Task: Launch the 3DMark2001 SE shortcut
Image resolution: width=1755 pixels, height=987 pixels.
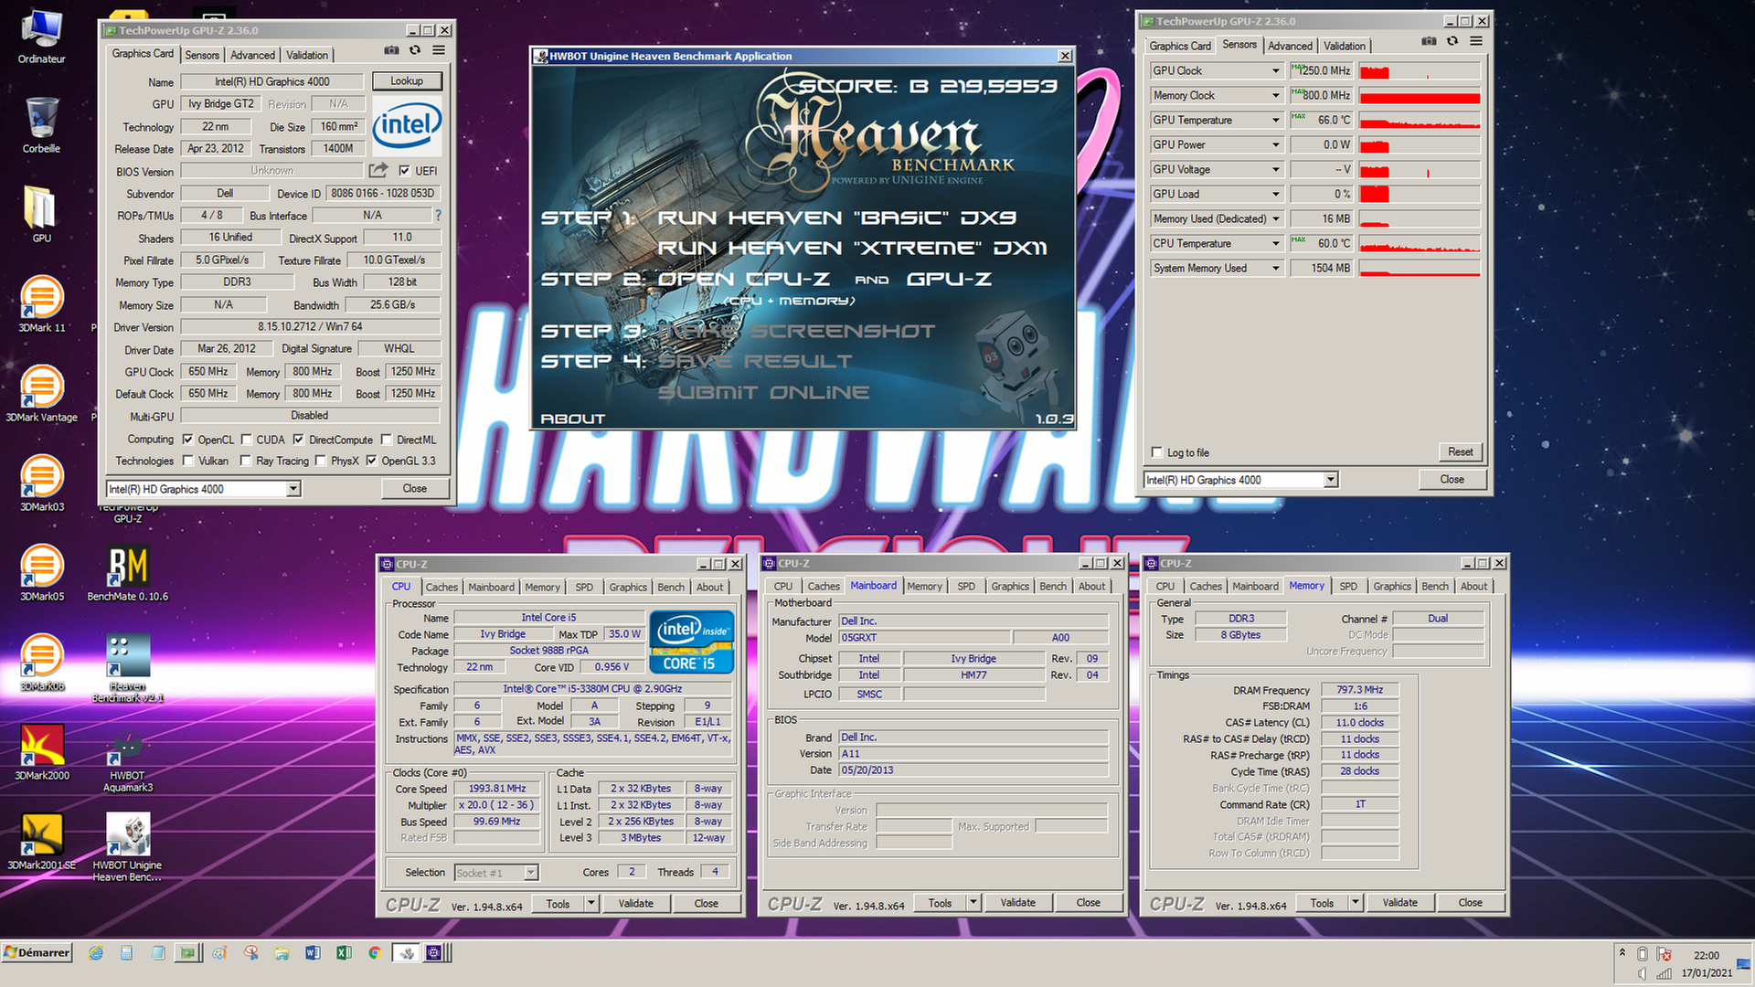Action: click(41, 842)
